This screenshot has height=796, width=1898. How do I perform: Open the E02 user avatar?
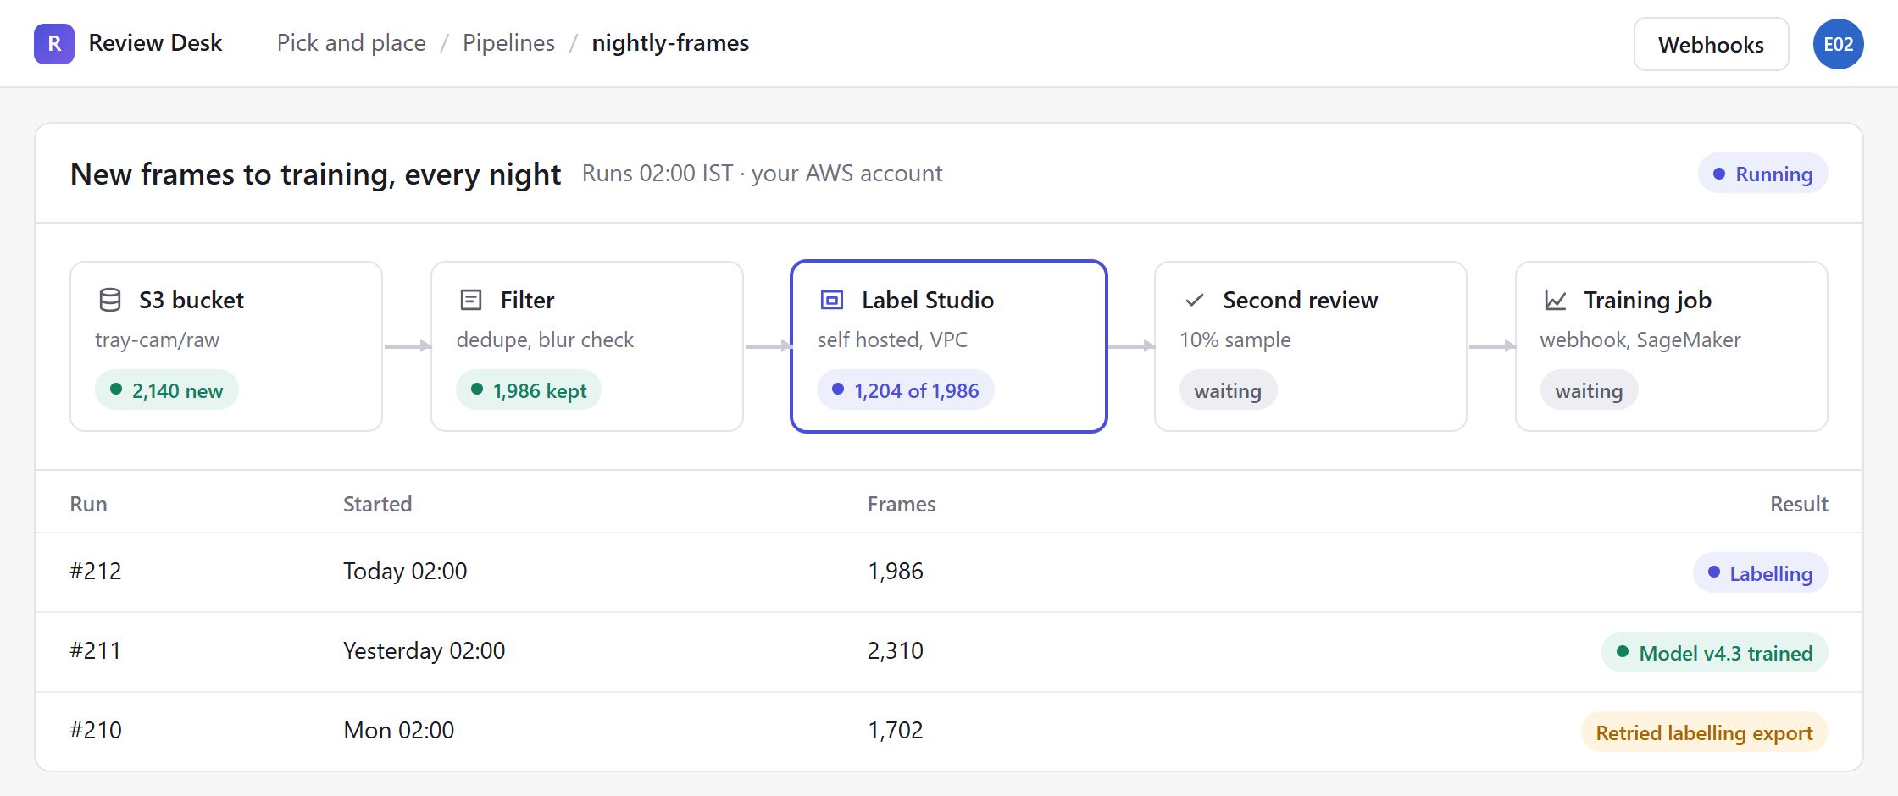click(1838, 44)
